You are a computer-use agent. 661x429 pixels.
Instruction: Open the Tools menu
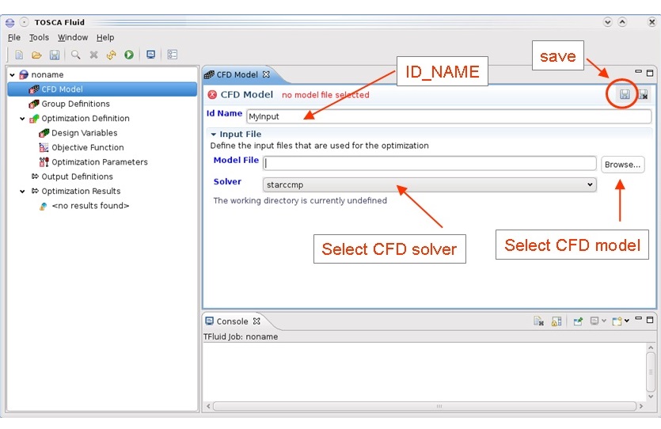click(x=39, y=37)
